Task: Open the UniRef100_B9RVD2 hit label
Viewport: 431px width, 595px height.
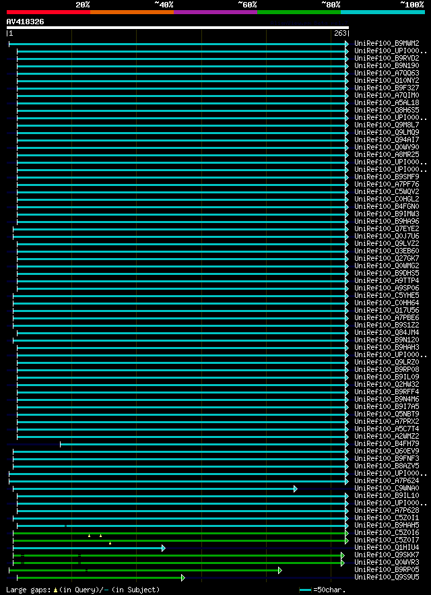Action: coord(387,58)
